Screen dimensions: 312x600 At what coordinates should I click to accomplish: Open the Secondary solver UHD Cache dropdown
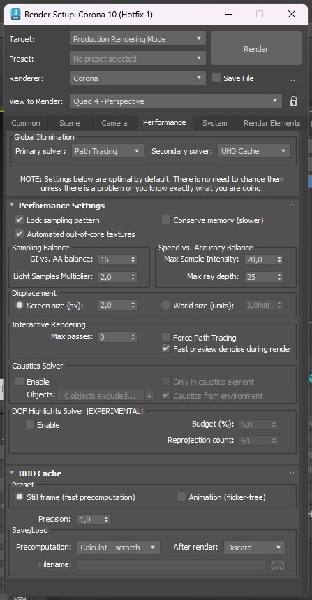pyautogui.click(x=254, y=151)
